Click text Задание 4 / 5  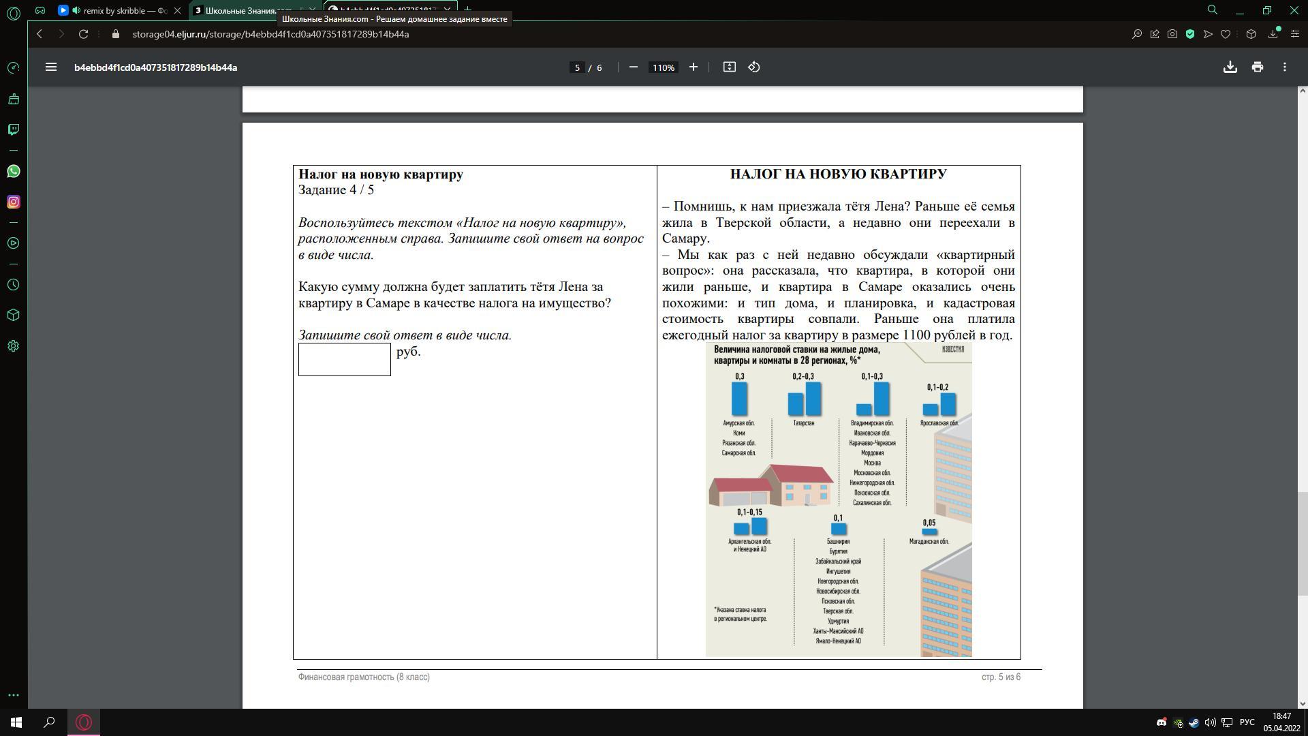point(337,190)
